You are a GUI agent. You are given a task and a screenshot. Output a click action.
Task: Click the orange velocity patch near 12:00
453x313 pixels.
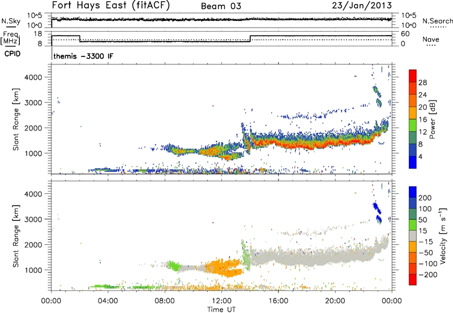(224, 267)
